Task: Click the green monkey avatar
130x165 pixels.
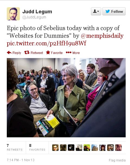Action: click(x=87, y=148)
